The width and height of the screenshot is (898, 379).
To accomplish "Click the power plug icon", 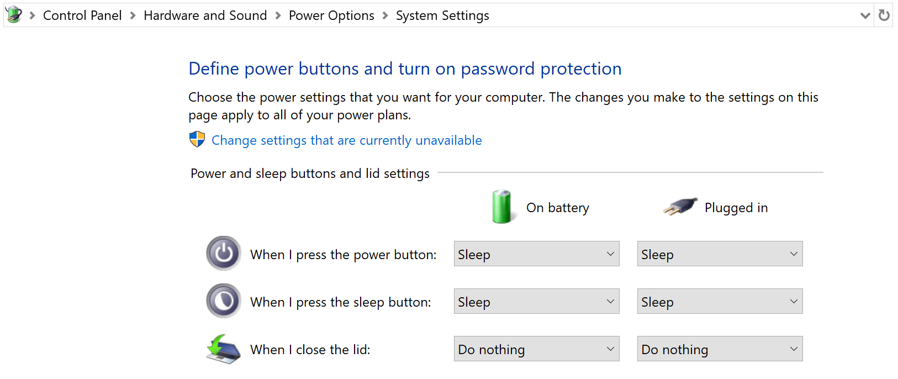I will click(x=680, y=207).
